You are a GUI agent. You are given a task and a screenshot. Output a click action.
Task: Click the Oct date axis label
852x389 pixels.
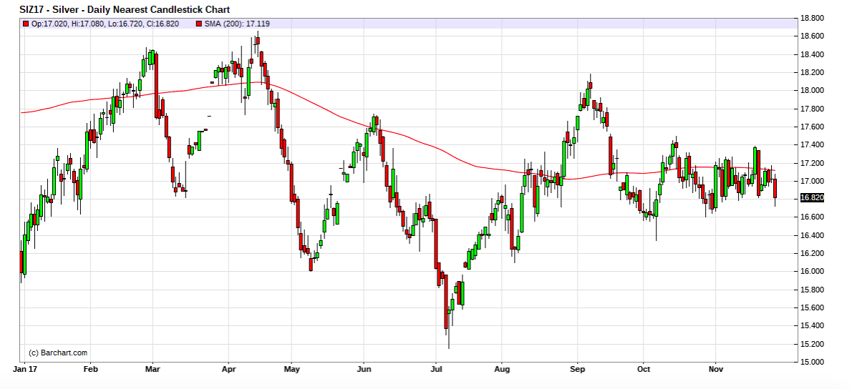644,370
